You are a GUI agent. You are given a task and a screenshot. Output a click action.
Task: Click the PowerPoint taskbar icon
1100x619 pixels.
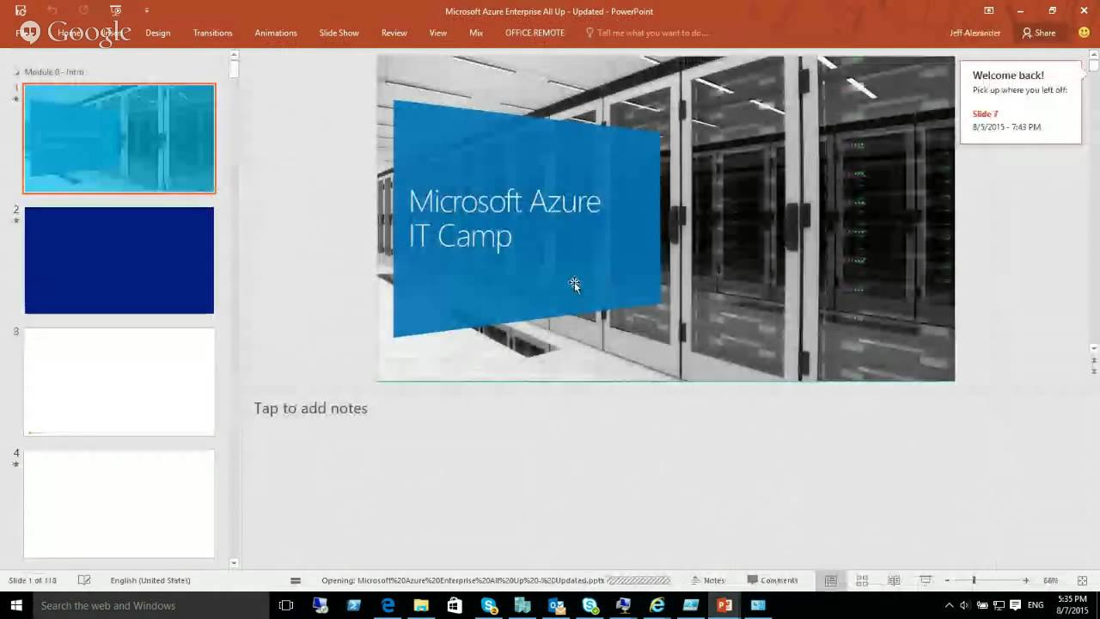pyautogui.click(x=724, y=605)
